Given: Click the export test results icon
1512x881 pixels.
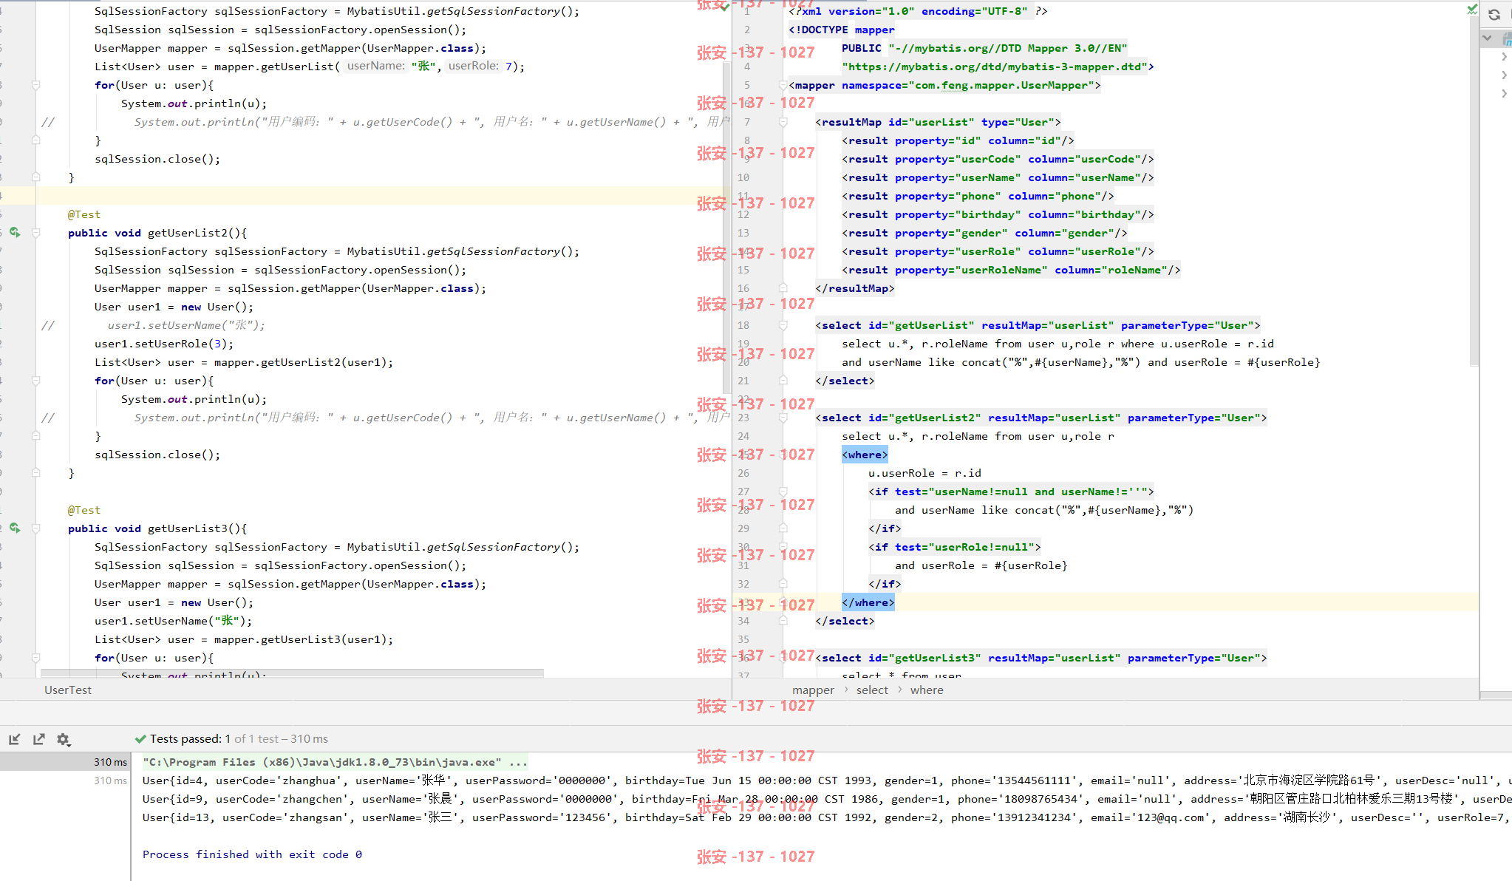Looking at the screenshot, I should [39, 739].
